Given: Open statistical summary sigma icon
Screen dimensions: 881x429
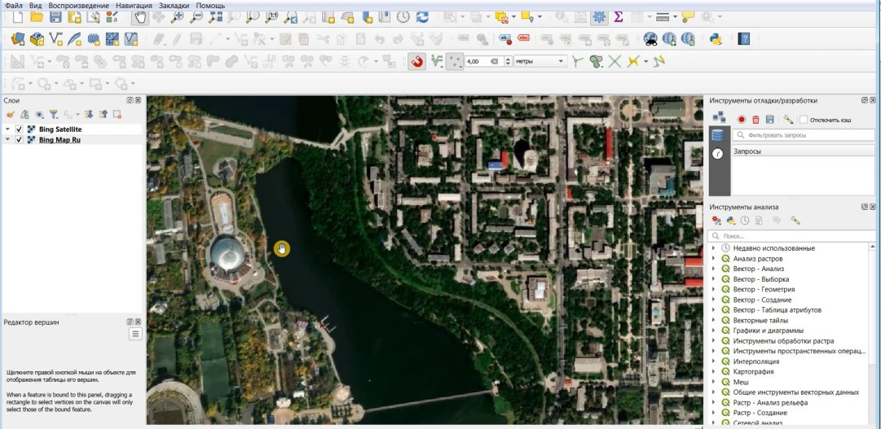Looking at the screenshot, I should click(619, 16).
